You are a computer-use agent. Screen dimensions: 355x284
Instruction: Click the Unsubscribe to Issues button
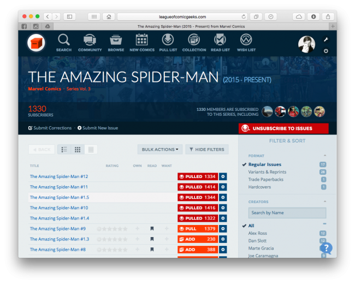pyautogui.click(x=283, y=128)
